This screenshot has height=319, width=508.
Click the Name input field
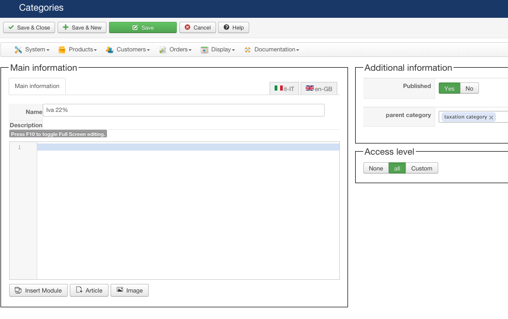point(183,110)
